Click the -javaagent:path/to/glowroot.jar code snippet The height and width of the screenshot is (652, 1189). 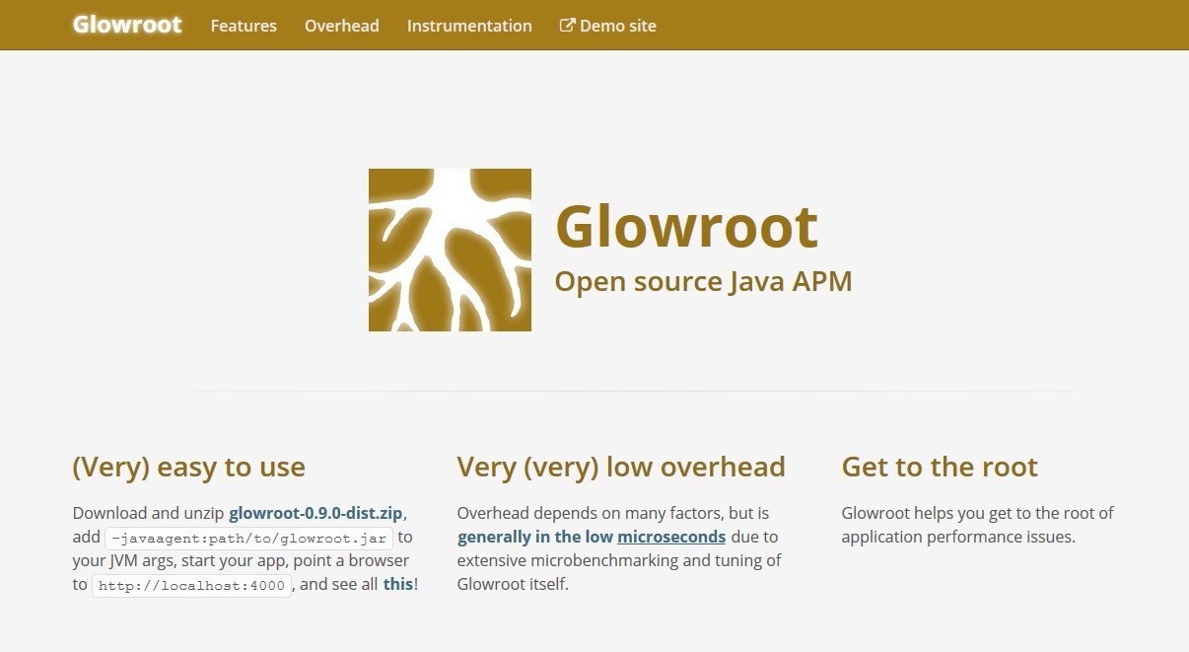tap(248, 539)
